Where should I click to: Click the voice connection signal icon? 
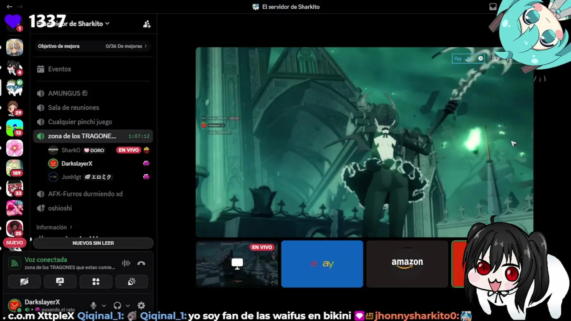point(15,263)
